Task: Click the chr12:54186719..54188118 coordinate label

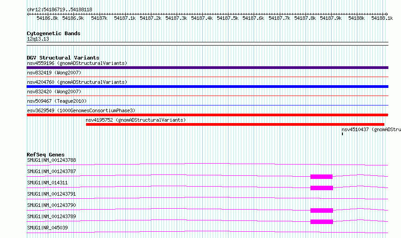Action: 59,9
